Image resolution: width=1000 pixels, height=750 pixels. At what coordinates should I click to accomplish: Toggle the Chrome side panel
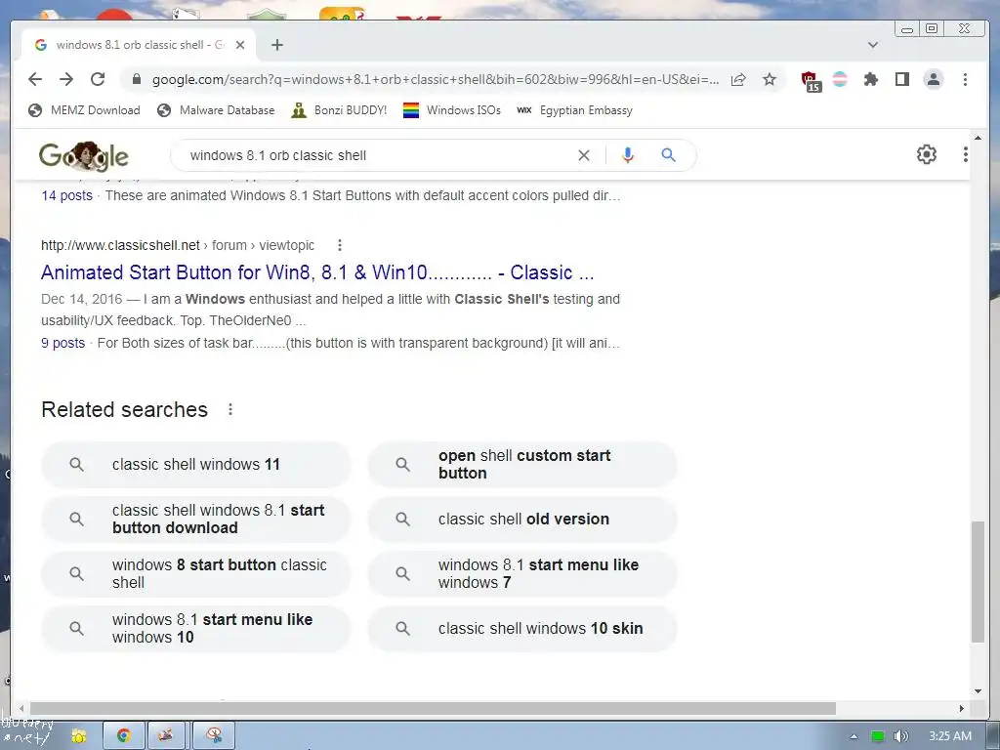tap(901, 79)
